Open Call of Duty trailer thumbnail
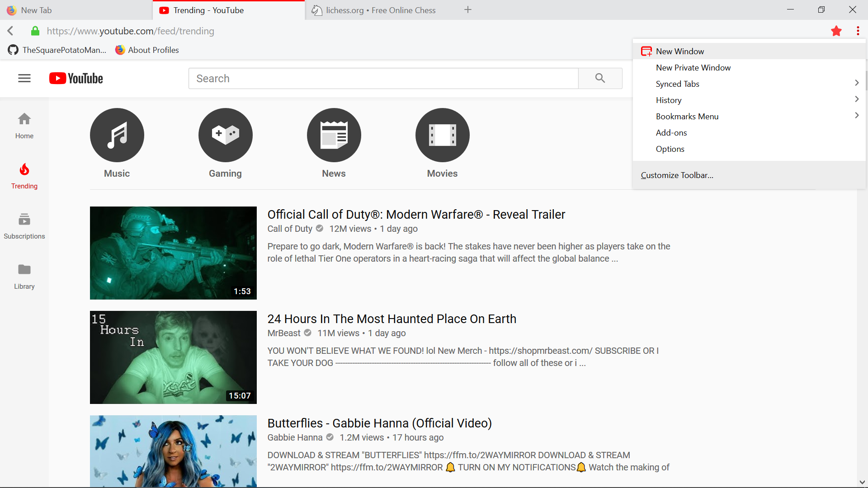 (x=173, y=253)
